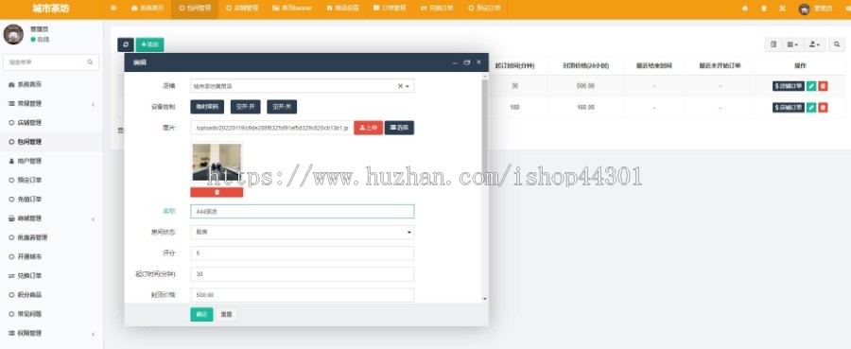The width and height of the screenshot is (851, 349).
Task: Click the red 上传 upload button
Action: point(369,128)
